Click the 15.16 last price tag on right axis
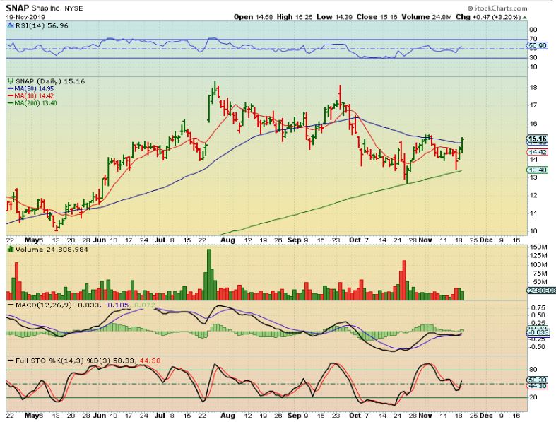The image size is (556, 422). pos(538,139)
